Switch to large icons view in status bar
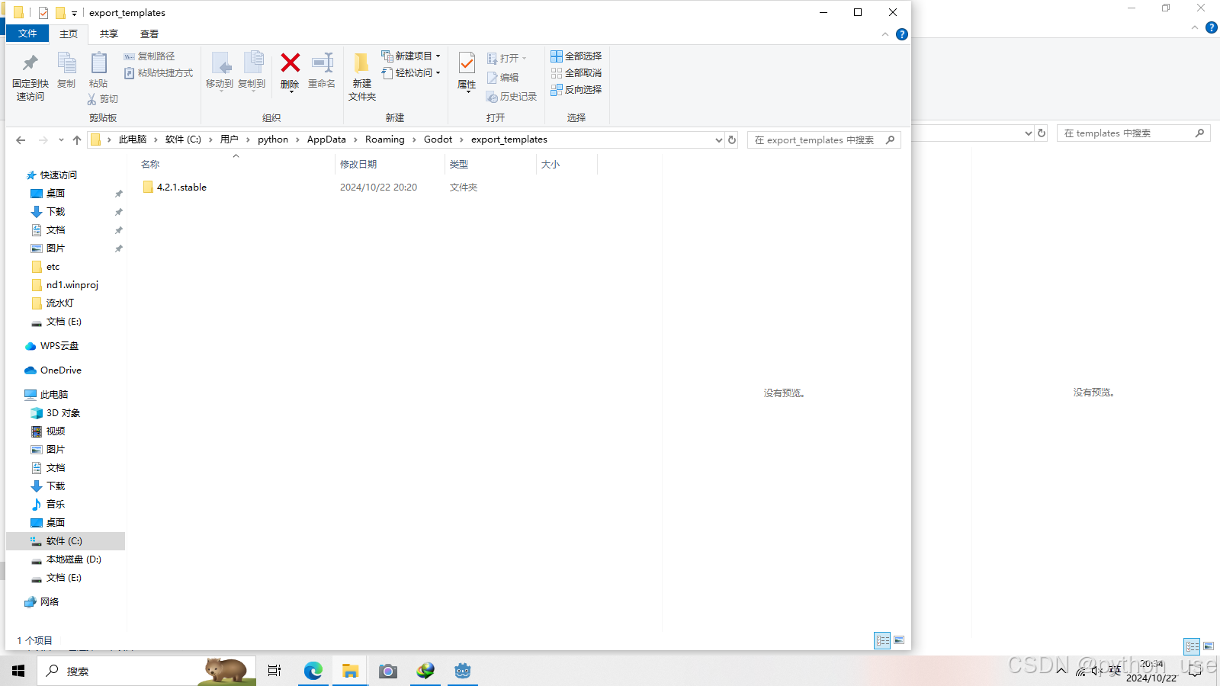The image size is (1220, 686). click(x=899, y=641)
